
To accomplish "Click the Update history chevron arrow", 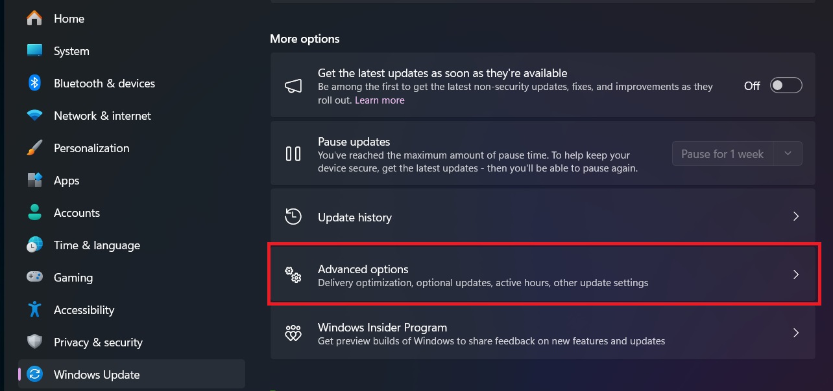I will pos(796,217).
